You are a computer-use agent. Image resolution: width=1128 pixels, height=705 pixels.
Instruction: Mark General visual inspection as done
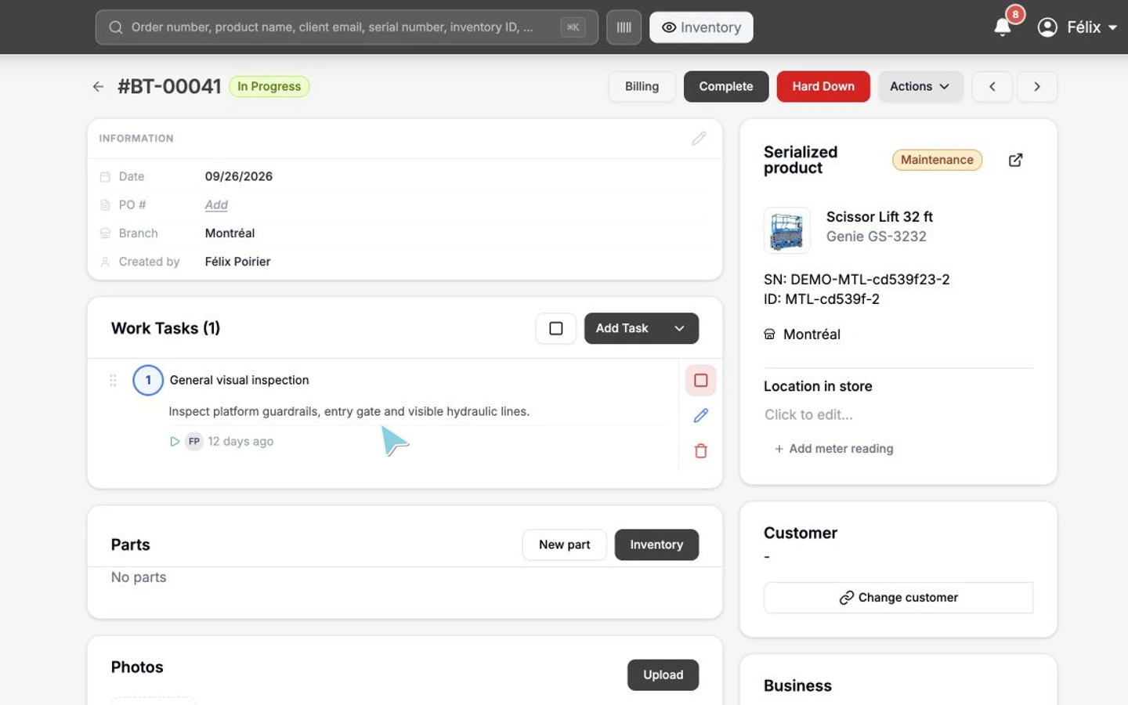(x=701, y=381)
